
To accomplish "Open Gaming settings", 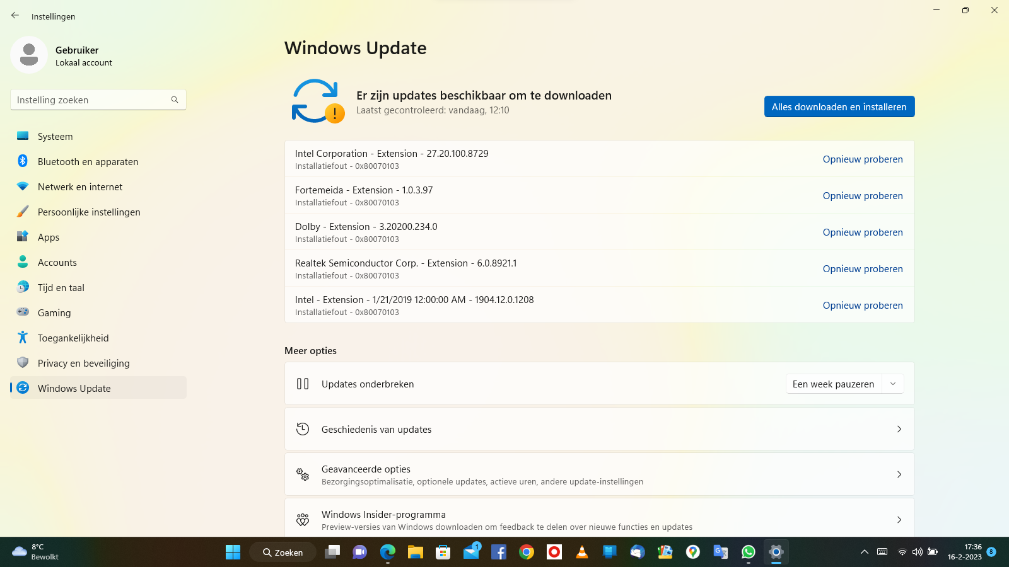I will [x=98, y=312].
